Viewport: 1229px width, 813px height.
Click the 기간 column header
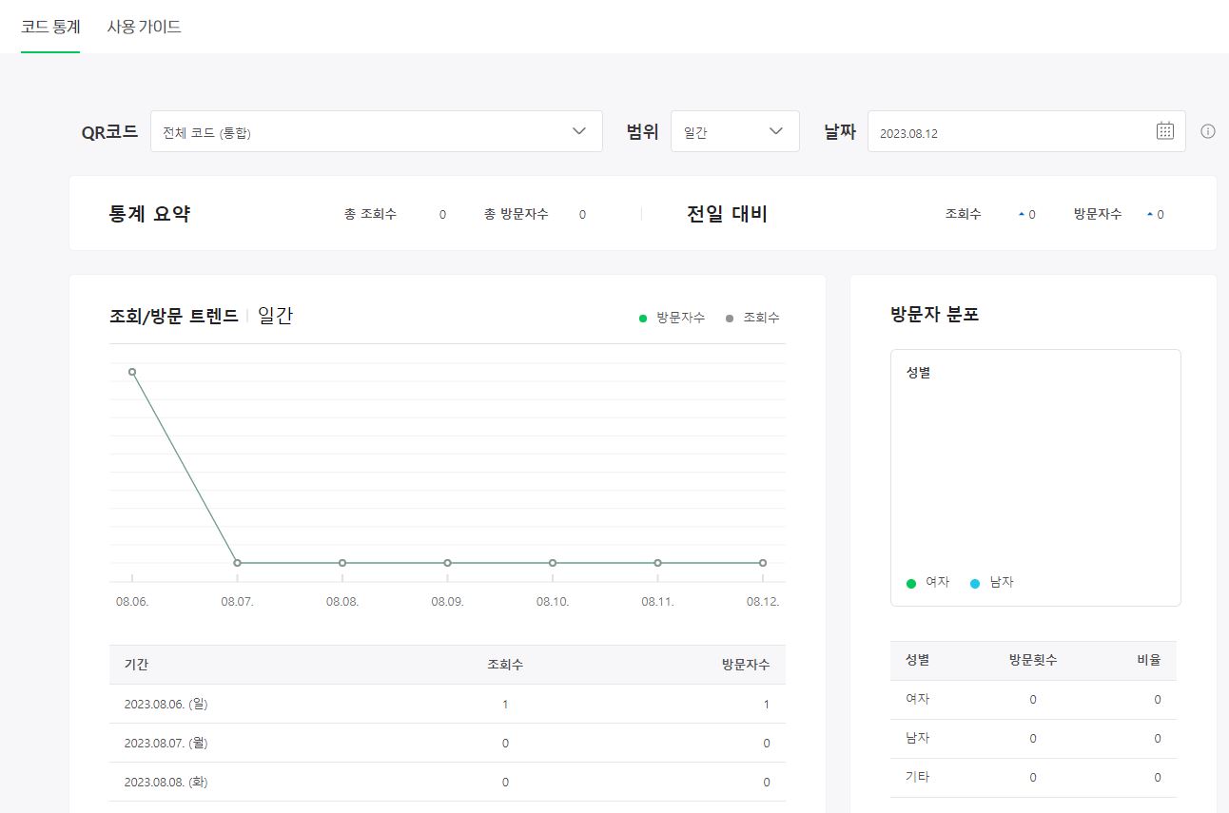point(136,664)
